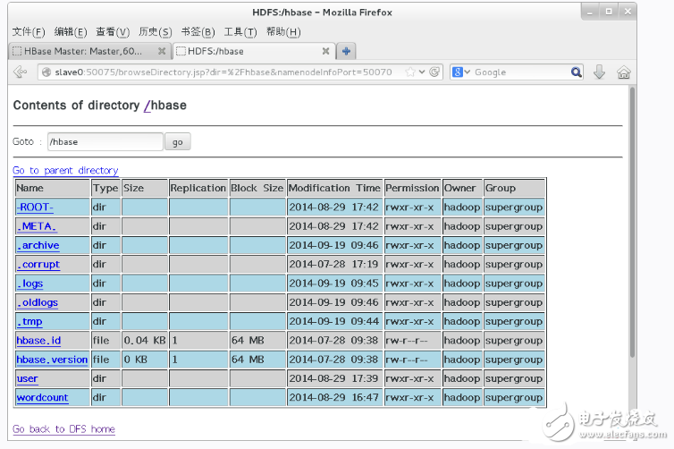Open a new tab with plus icon
This screenshot has width=674, height=449.
click(x=346, y=51)
